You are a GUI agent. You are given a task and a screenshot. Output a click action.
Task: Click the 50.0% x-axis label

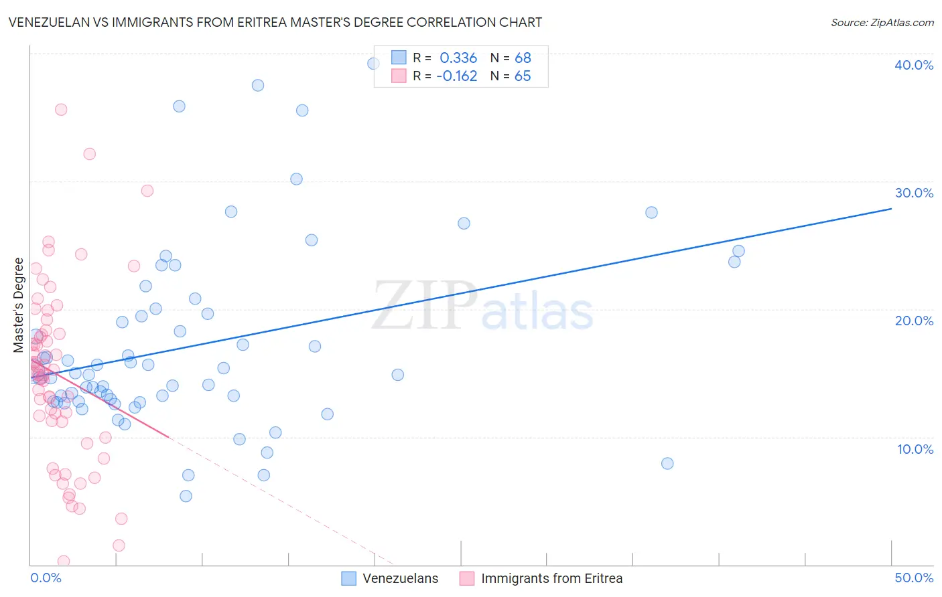pos(914,578)
